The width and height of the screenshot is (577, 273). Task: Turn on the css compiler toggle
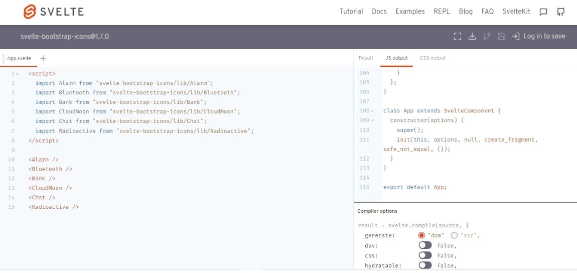point(425,255)
